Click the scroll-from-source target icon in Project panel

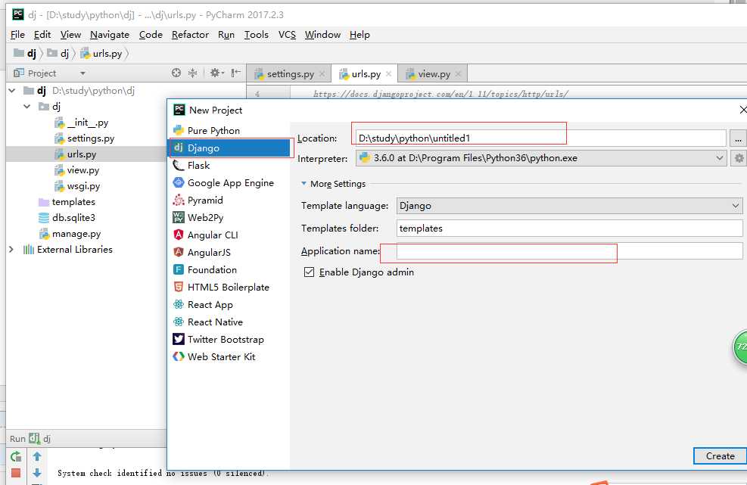[176, 73]
